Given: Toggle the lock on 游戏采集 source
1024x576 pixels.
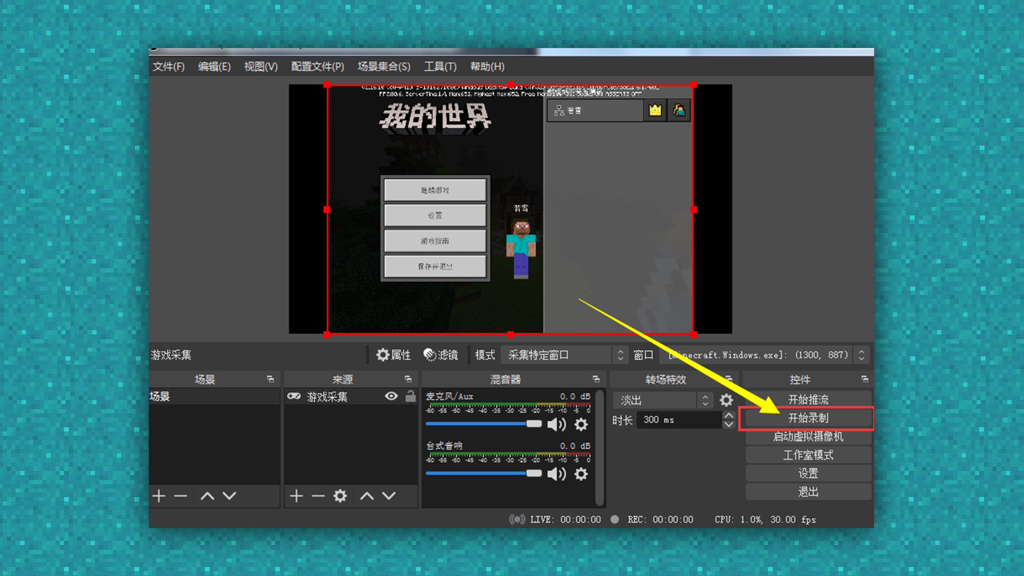Looking at the screenshot, I should [x=410, y=396].
